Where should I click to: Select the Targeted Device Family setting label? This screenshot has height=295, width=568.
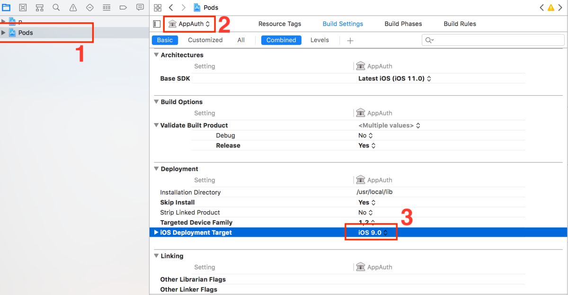pyautogui.click(x=196, y=223)
